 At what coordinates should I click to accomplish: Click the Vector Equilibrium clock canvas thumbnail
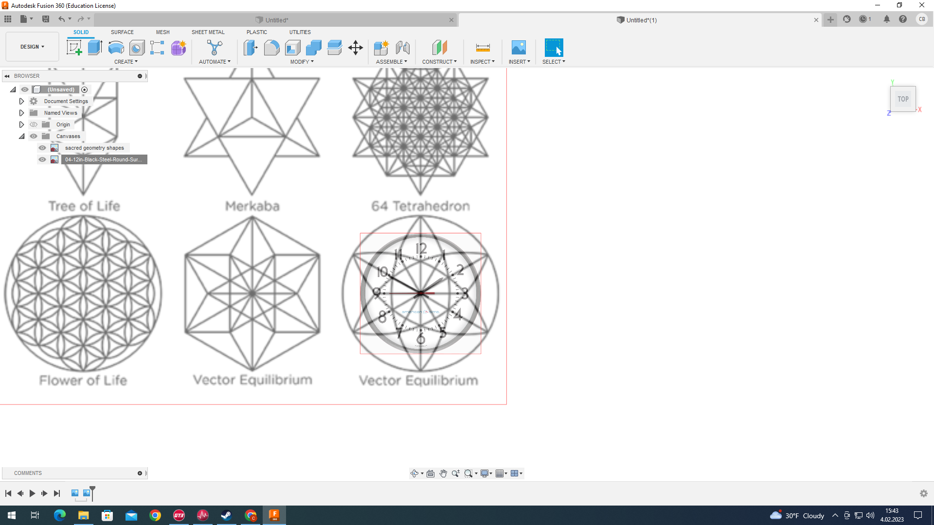pos(54,159)
